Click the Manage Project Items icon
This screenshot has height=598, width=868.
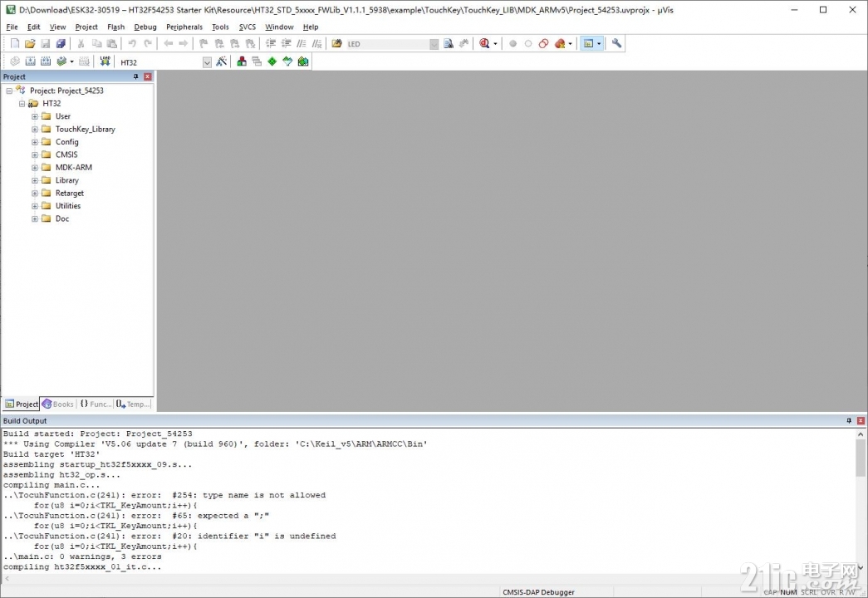coord(242,61)
